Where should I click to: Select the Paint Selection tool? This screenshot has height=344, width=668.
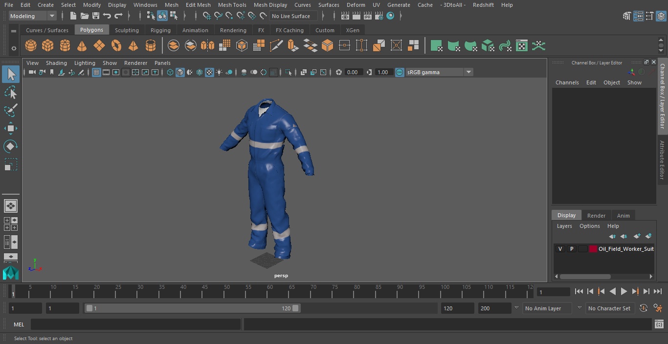click(x=11, y=110)
